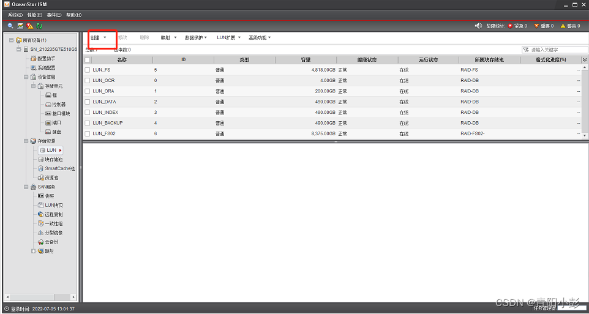Click the magnifier search icon in the toolbar
Image resolution: width=589 pixels, height=314 pixels.
[x=10, y=26]
